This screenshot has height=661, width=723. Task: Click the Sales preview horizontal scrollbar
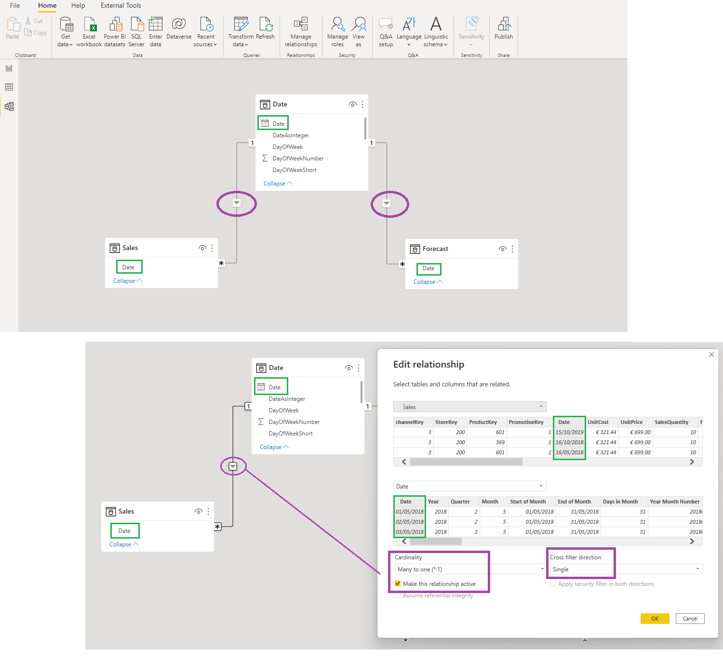pyautogui.click(x=466, y=462)
